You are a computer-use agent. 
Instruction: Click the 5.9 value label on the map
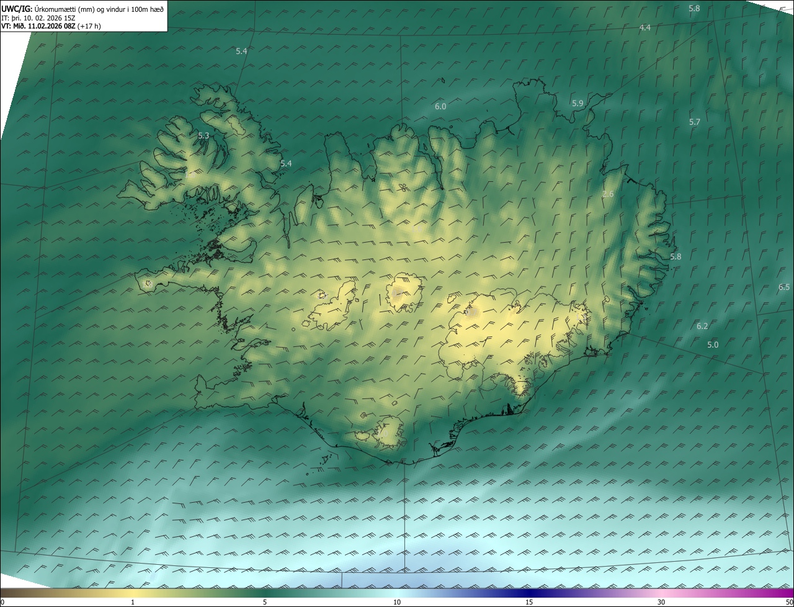tap(578, 104)
